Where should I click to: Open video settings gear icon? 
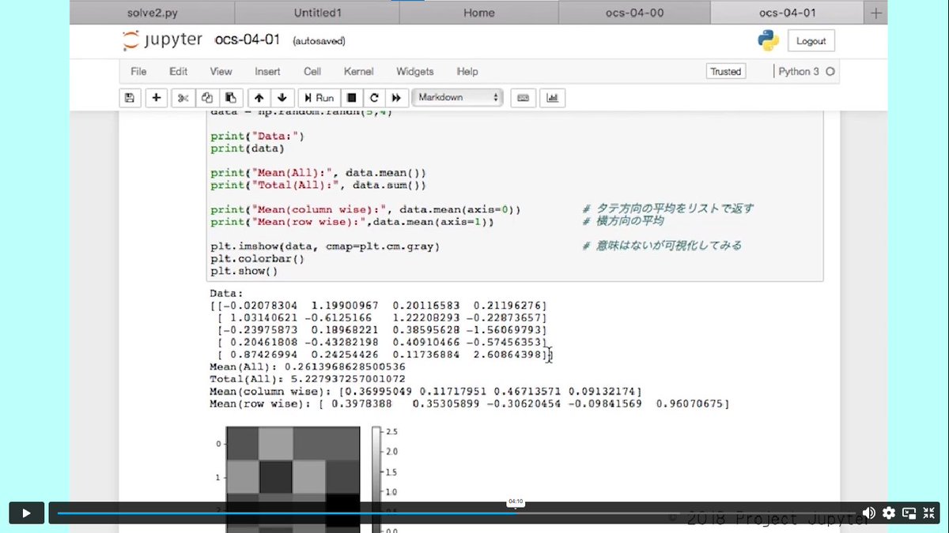tap(889, 513)
